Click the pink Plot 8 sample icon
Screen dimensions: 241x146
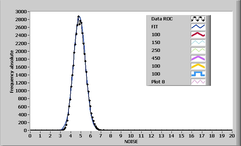click(198, 82)
